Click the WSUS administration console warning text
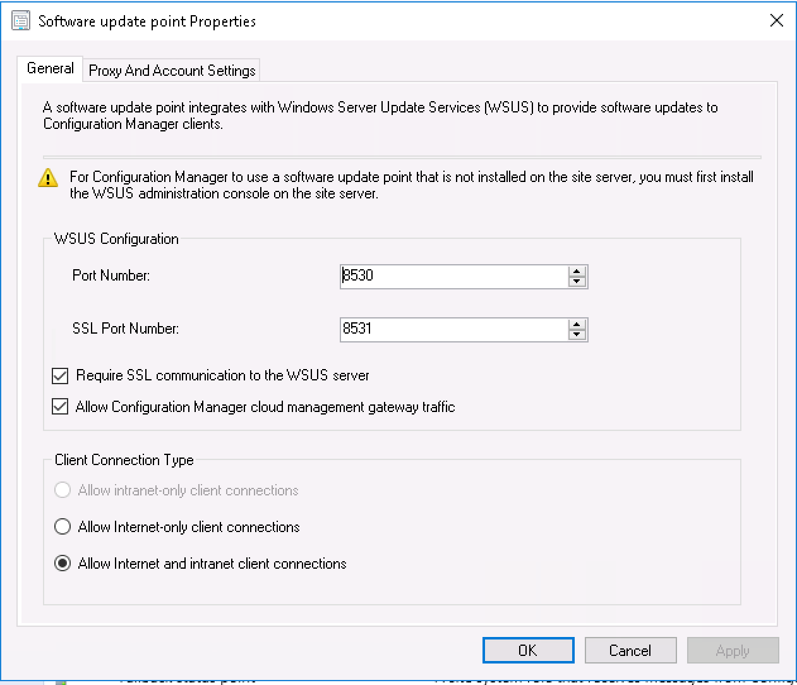This screenshot has width=797, height=685. point(411,185)
